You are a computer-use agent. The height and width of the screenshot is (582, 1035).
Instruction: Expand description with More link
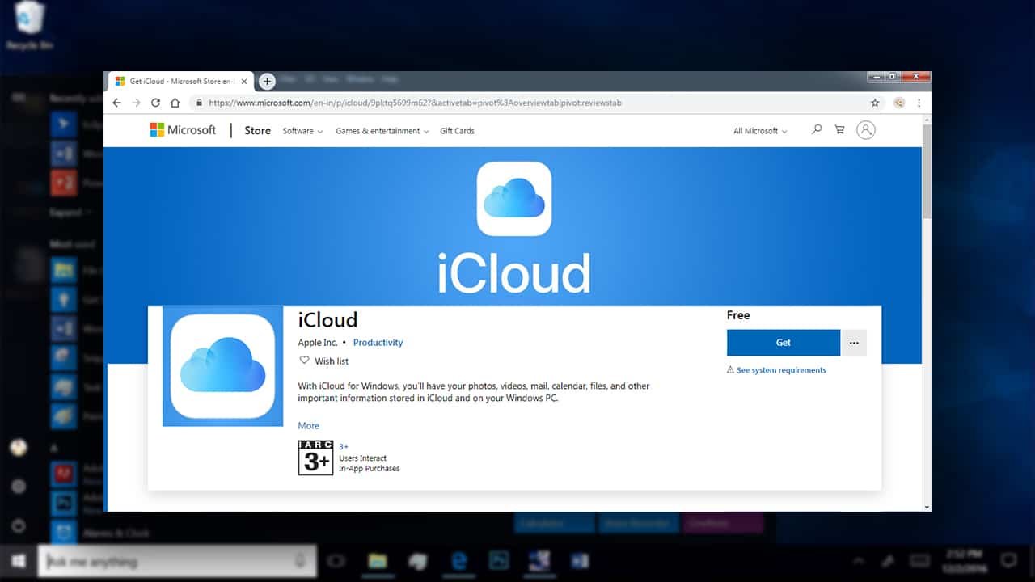[x=308, y=425]
